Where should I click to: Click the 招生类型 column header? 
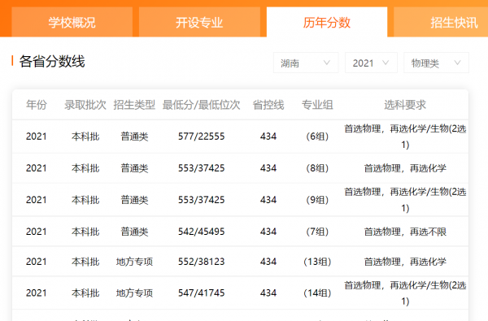134,105
